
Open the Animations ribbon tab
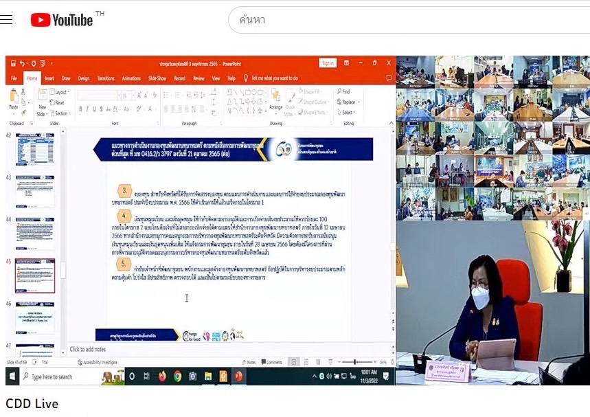coord(131,78)
